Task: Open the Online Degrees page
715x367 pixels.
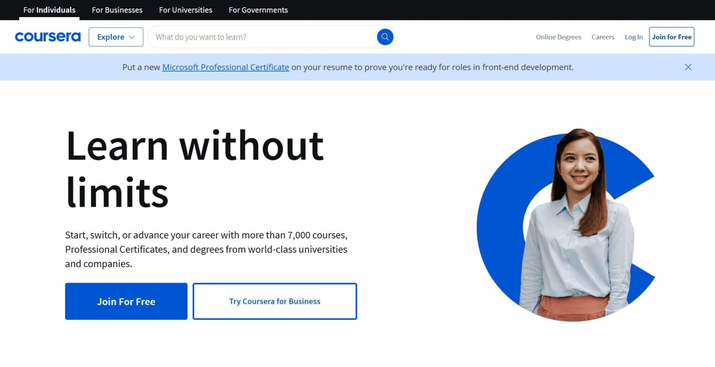Action: click(558, 37)
